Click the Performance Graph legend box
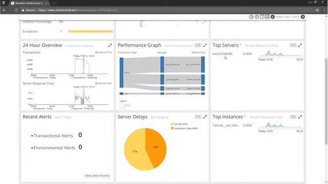Image resolution: width=328 pixels, height=184 pixels. [122, 105]
